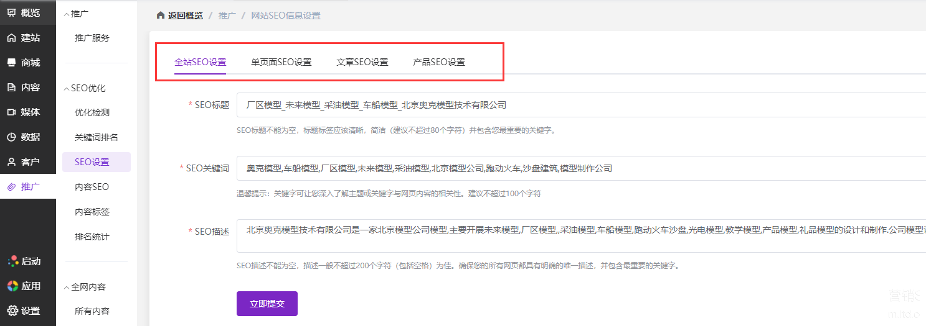Switch to the 文章SEO设置 tab
The width and height of the screenshot is (926, 326).
click(362, 62)
